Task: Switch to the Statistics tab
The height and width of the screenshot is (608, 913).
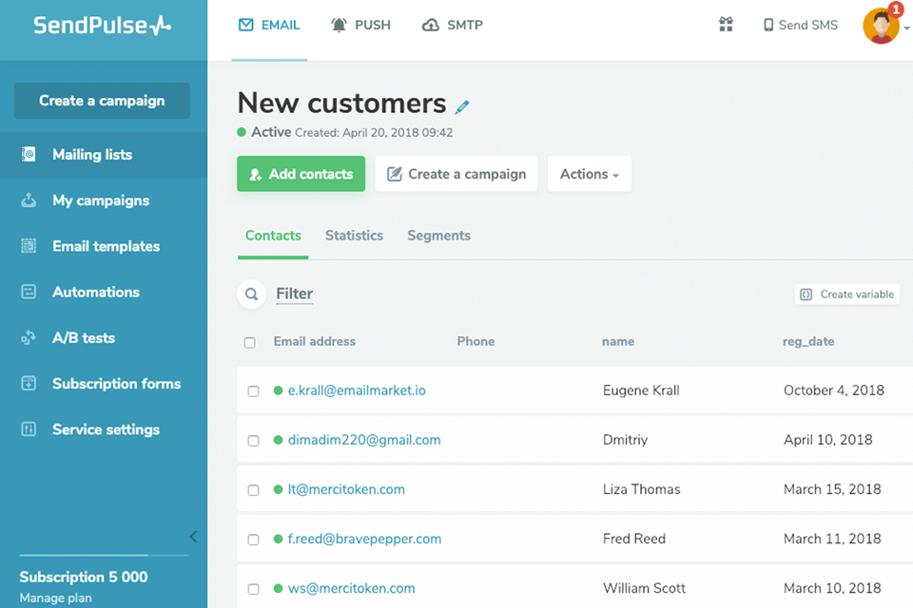Action: click(354, 236)
